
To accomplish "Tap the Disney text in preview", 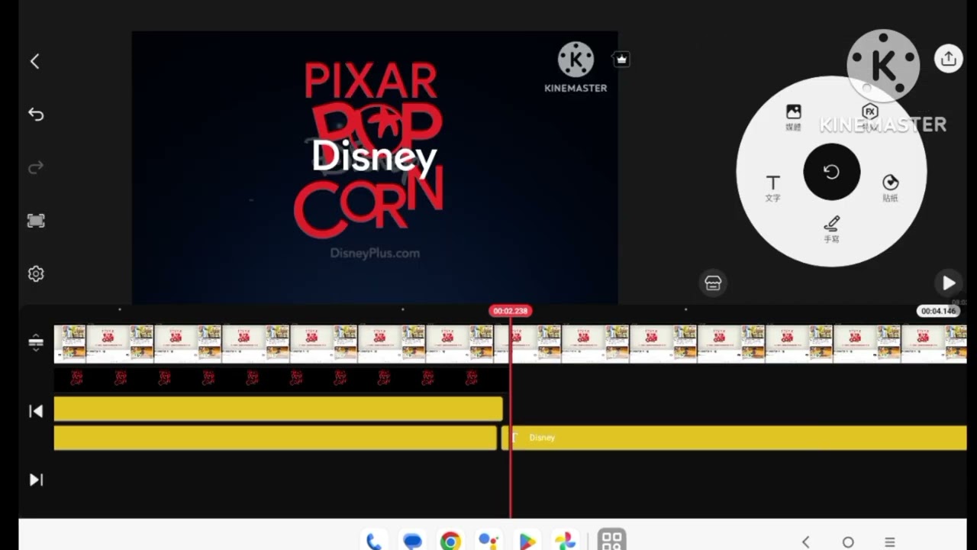I will (x=375, y=158).
